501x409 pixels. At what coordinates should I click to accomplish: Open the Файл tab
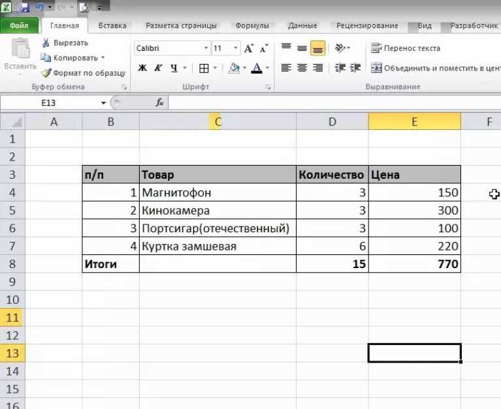pyautogui.click(x=19, y=25)
